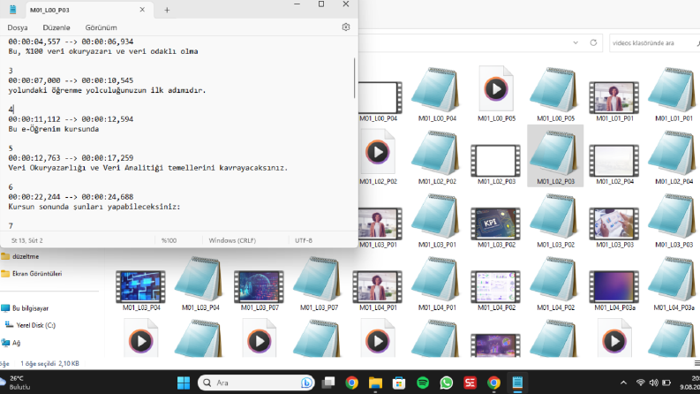Viewport: 700px width, 394px height.
Task: Open Task View from taskbar
Action: click(328, 383)
